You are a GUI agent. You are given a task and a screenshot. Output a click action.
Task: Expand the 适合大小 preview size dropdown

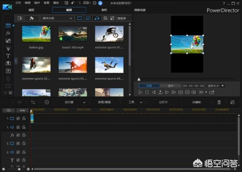click(x=216, y=86)
